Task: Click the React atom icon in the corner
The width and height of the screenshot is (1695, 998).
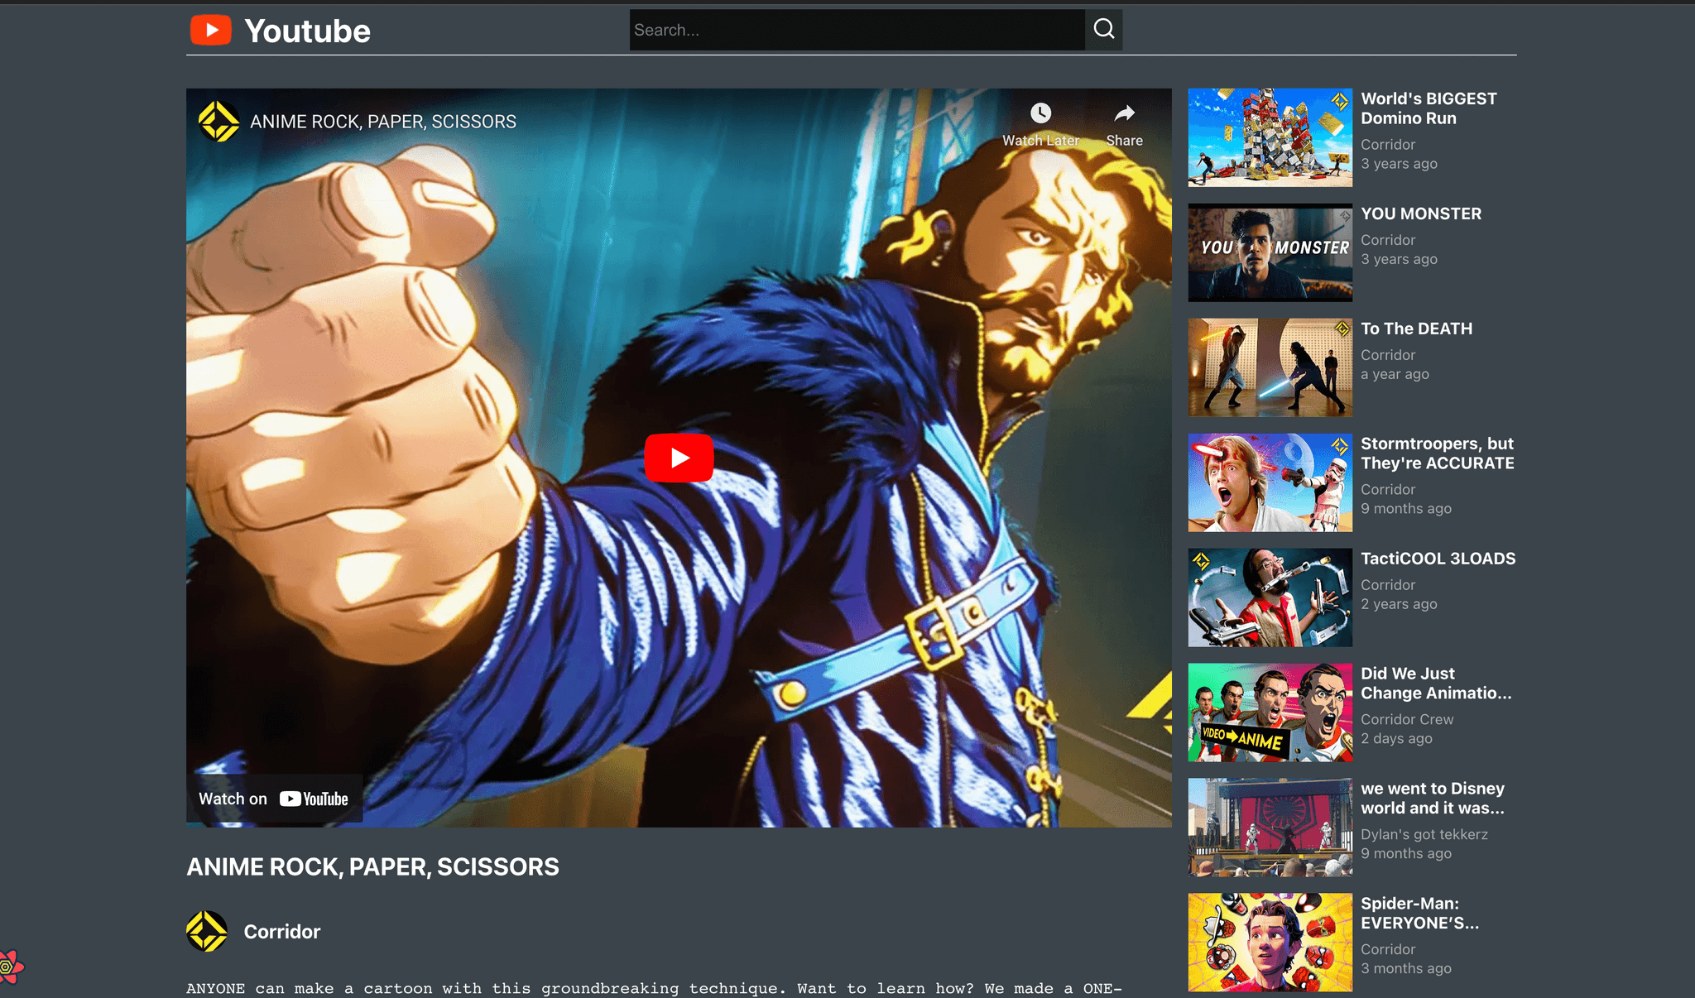Action: (x=12, y=965)
